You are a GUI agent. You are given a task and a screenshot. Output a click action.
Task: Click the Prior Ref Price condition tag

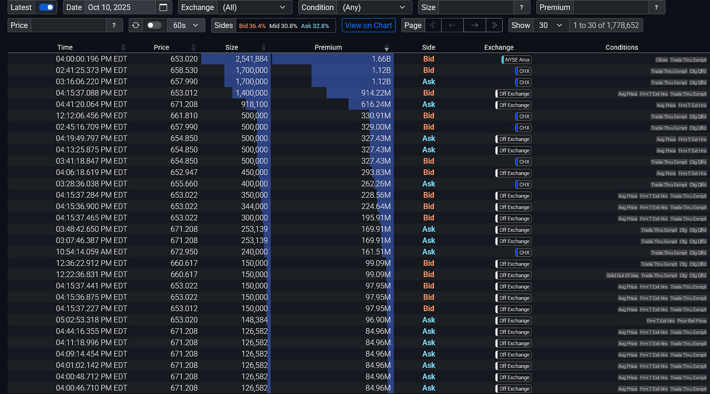[691, 321]
